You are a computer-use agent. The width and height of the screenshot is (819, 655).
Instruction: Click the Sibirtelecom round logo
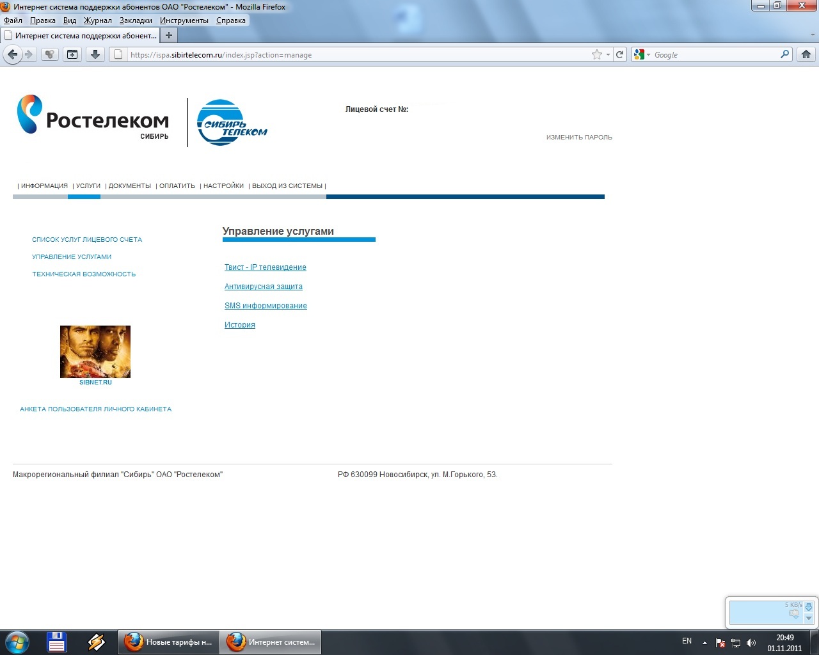pos(232,122)
